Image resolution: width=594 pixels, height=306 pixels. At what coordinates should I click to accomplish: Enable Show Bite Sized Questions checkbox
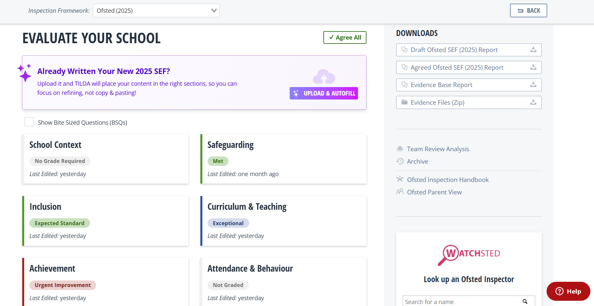click(29, 122)
